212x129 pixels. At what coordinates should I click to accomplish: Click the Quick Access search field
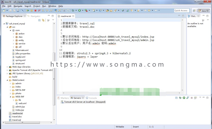(182, 10)
